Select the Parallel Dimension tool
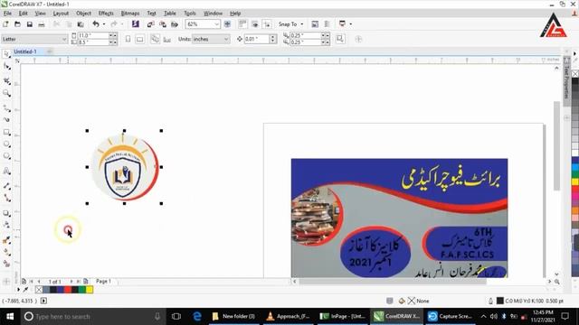The image size is (579, 325). pos(6,186)
